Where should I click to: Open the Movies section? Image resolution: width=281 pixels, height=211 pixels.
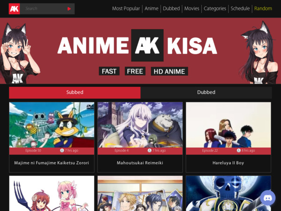click(x=192, y=8)
